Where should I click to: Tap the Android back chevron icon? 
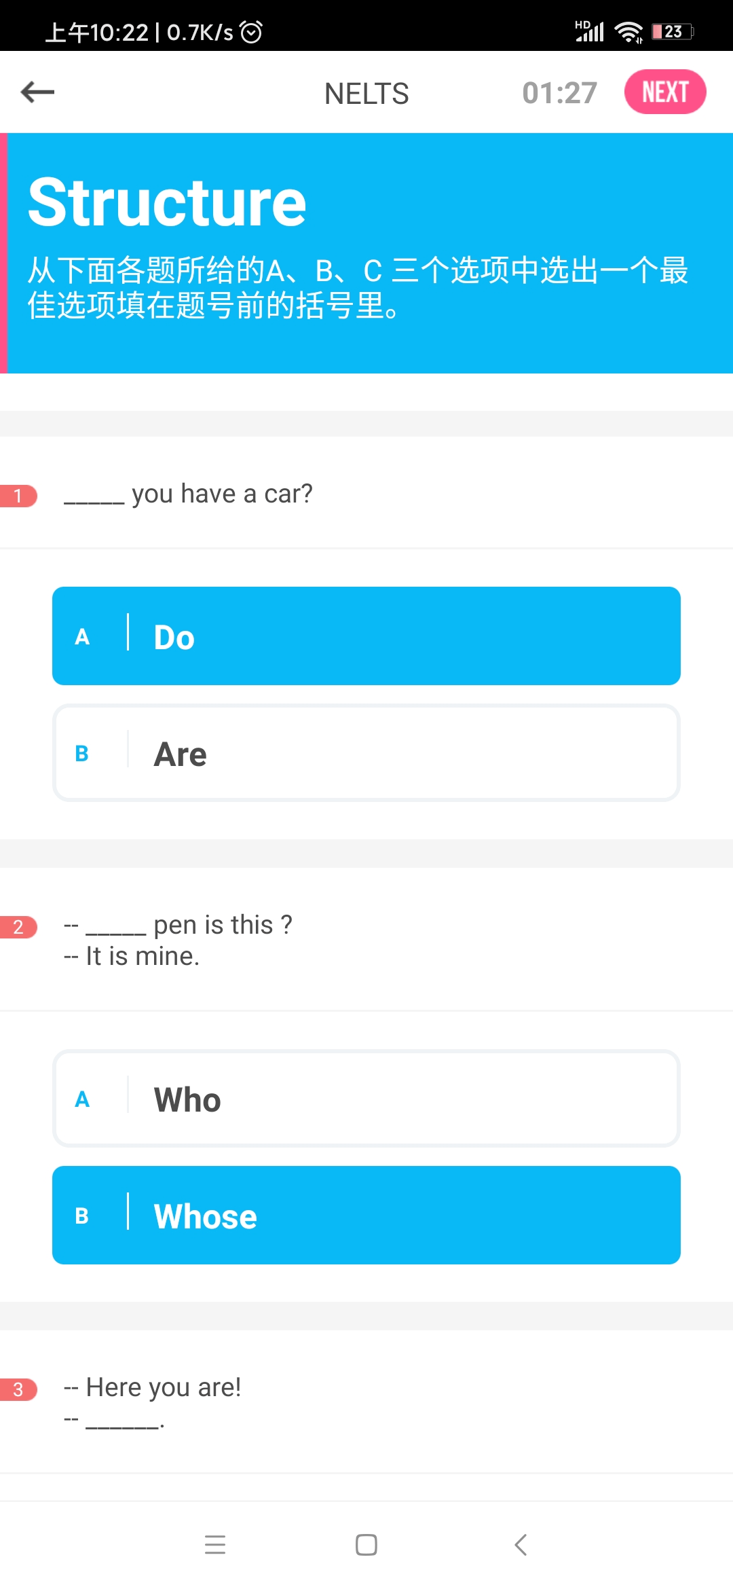coord(521,1545)
